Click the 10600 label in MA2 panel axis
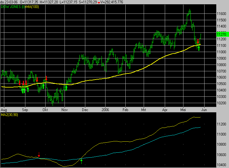The image size is (229, 168). (x=221, y=155)
